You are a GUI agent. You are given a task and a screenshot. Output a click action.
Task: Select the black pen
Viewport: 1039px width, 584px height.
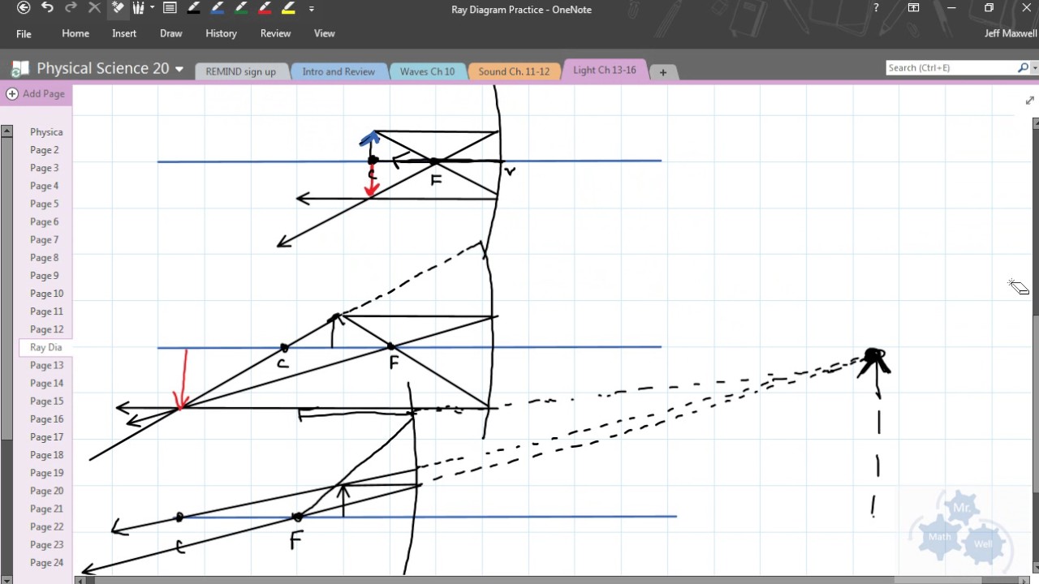point(194,8)
